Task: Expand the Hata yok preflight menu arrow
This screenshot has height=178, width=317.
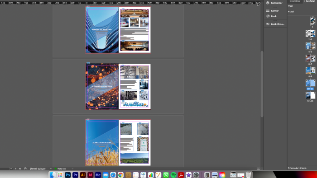Action: [72, 169]
